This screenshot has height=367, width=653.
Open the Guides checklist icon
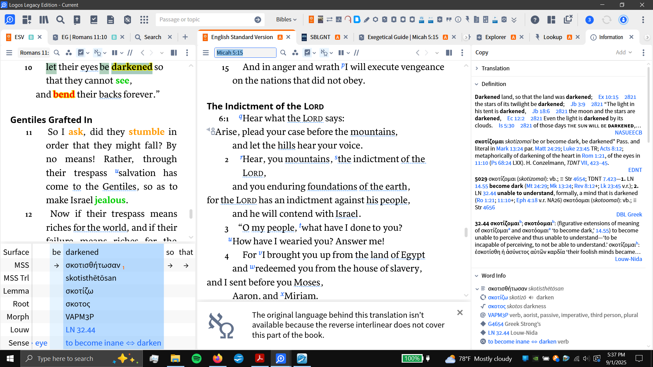tap(94, 20)
